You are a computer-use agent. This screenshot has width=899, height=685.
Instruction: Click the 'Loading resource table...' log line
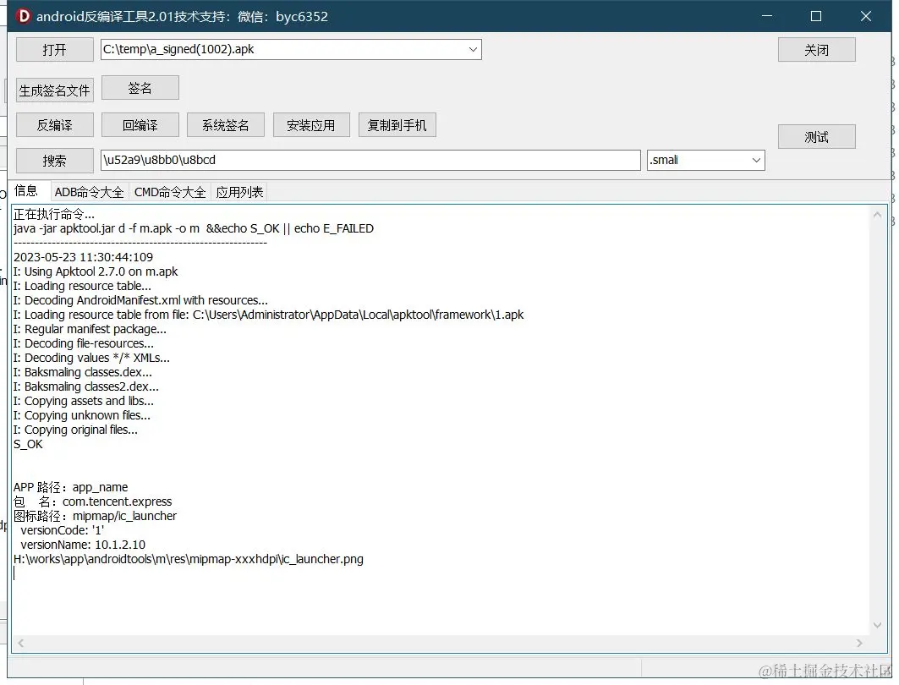83,286
